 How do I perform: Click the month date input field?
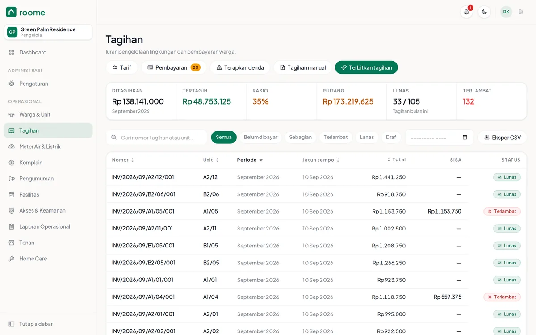pos(439,137)
